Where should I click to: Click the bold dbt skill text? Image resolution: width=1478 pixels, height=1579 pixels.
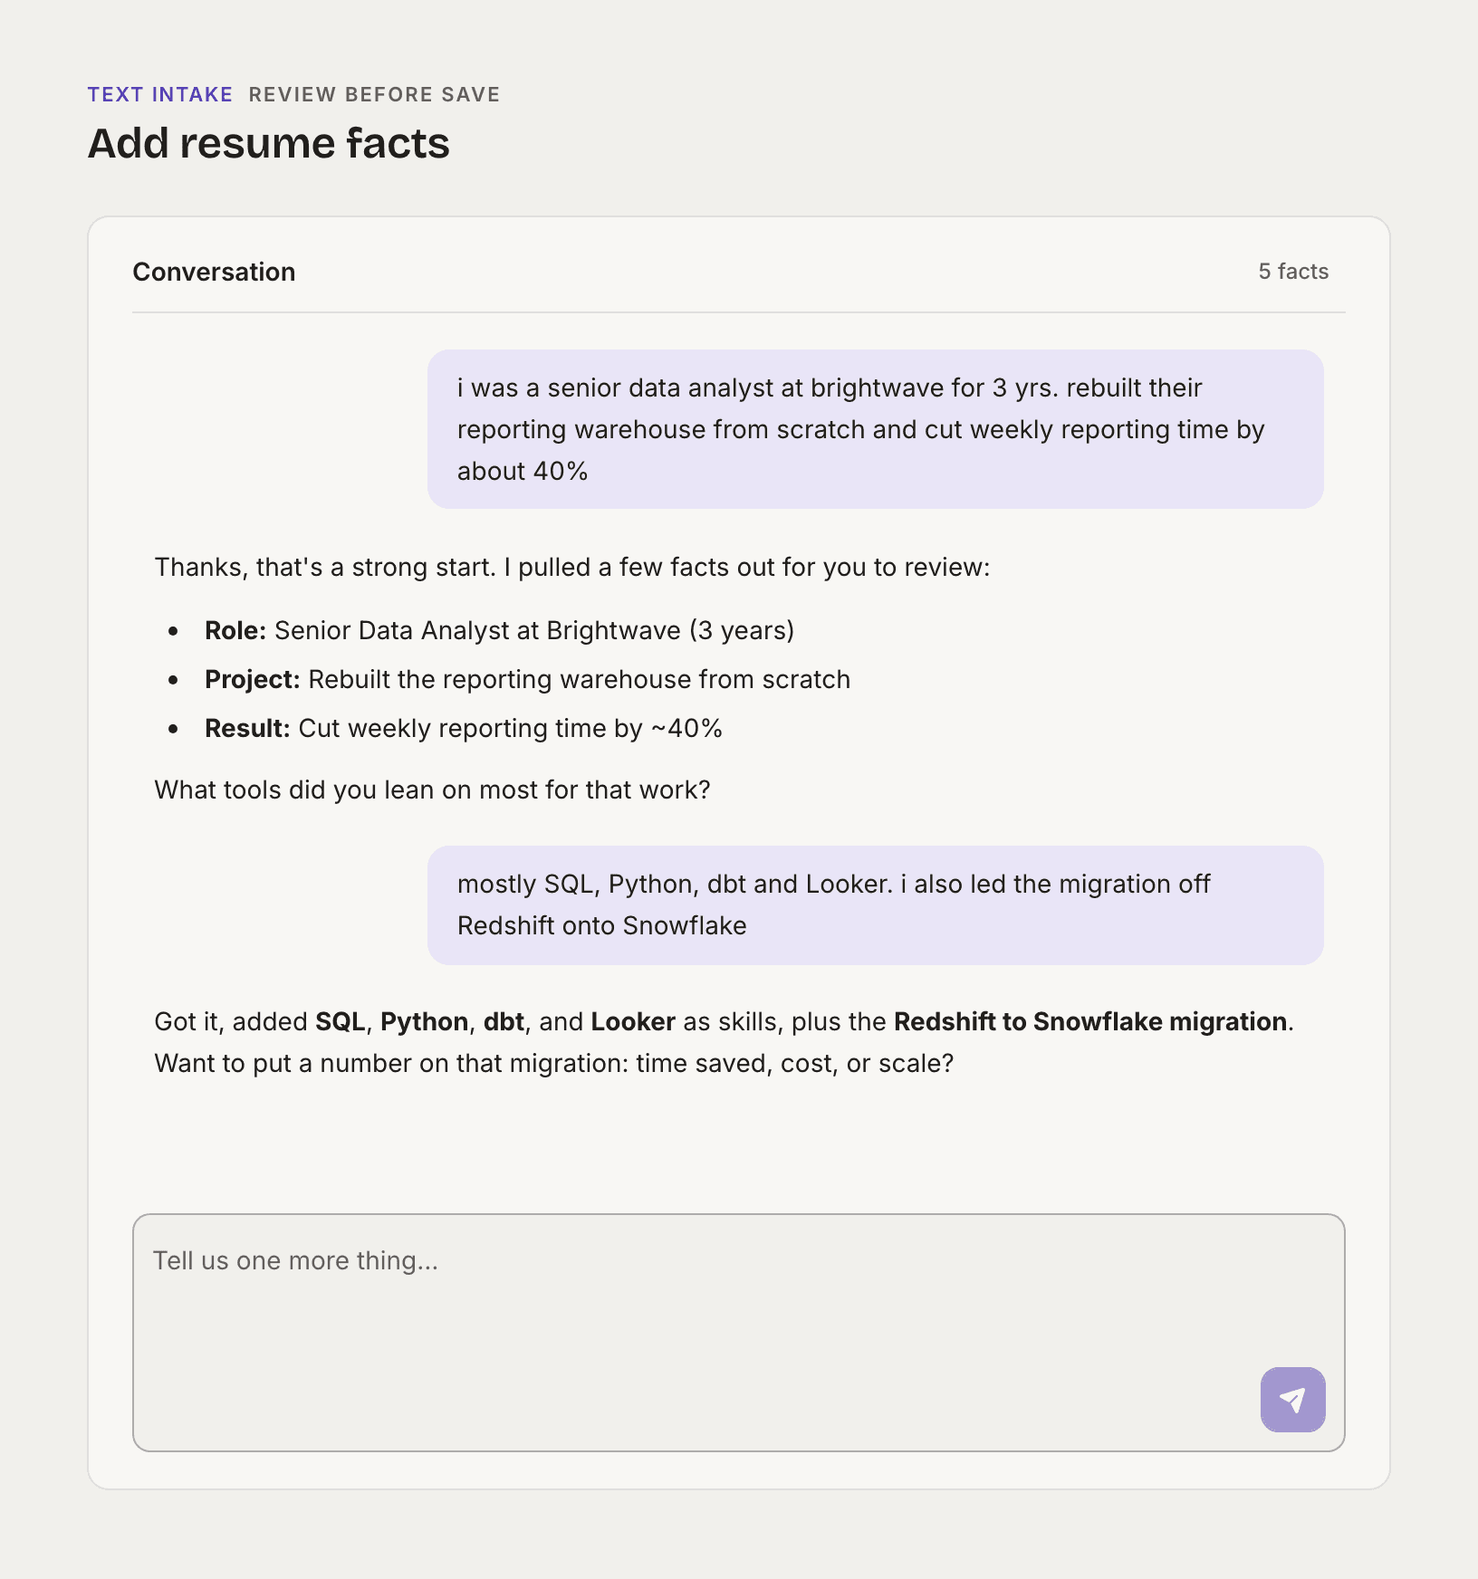(504, 1021)
